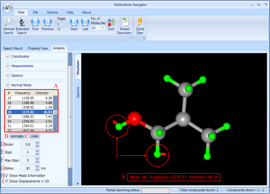Viewport: 270px width, 194px height.
Task: Decrease the Scale value
Action: pyautogui.click(x=37, y=146)
